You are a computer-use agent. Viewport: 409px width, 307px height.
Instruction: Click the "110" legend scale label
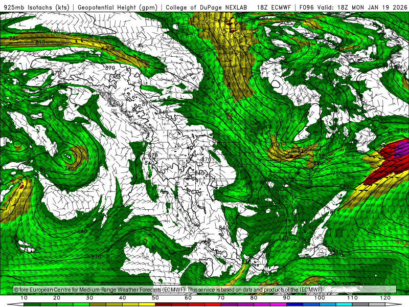click(x=352, y=298)
